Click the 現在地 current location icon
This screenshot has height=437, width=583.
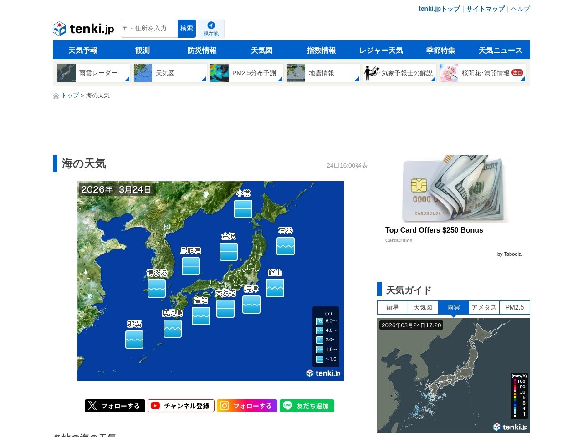[211, 28]
